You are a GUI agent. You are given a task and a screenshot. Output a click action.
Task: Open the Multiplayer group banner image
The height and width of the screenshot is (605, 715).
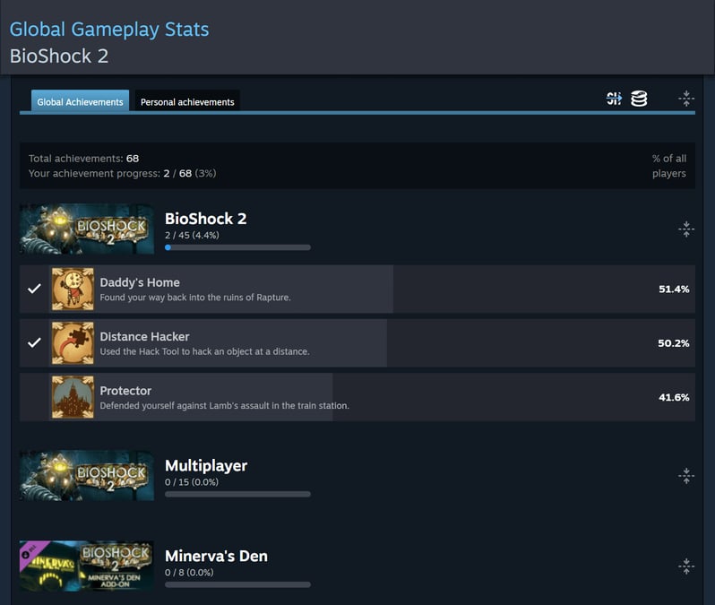tap(87, 476)
